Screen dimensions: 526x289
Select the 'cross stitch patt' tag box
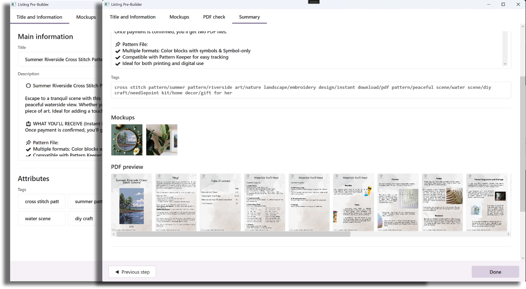point(42,201)
